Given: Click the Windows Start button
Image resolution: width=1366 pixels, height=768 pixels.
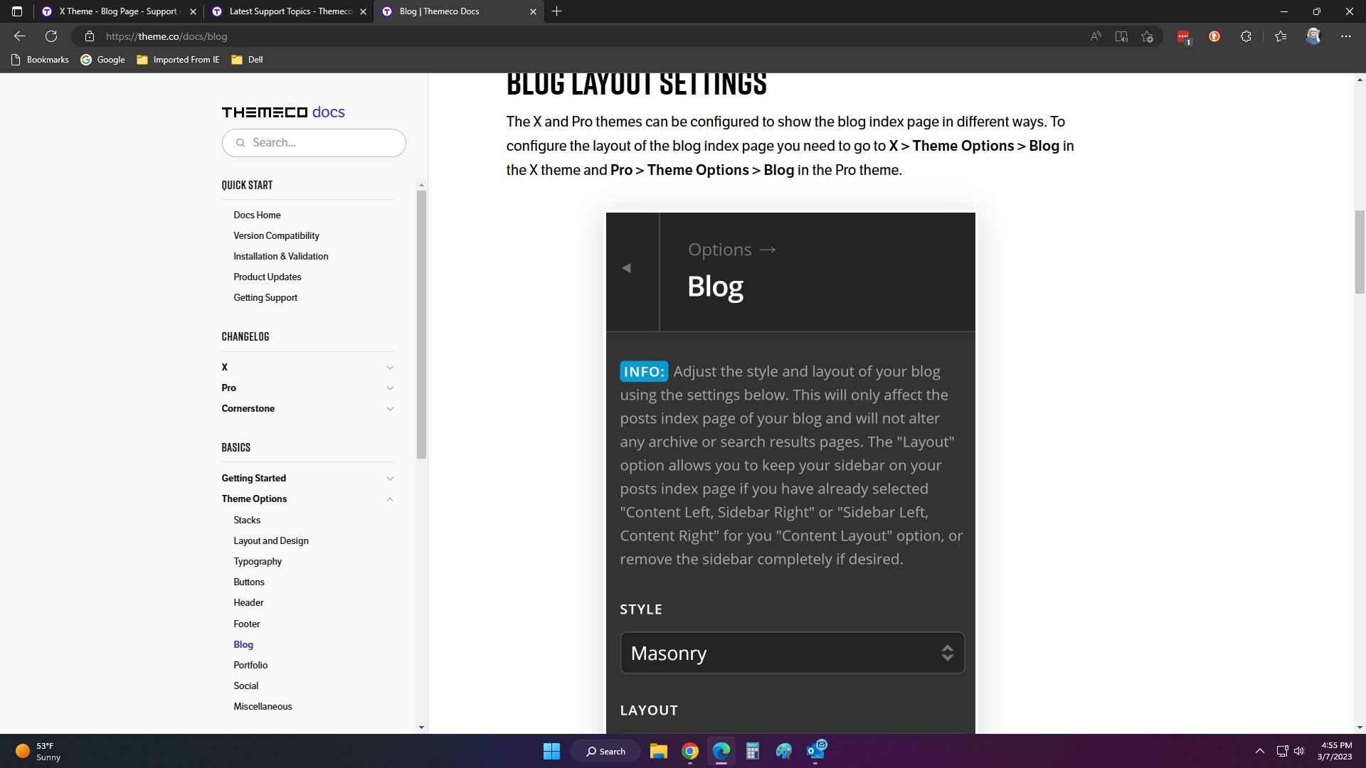Looking at the screenshot, I should pyautogui.click(x=551, y=751).
